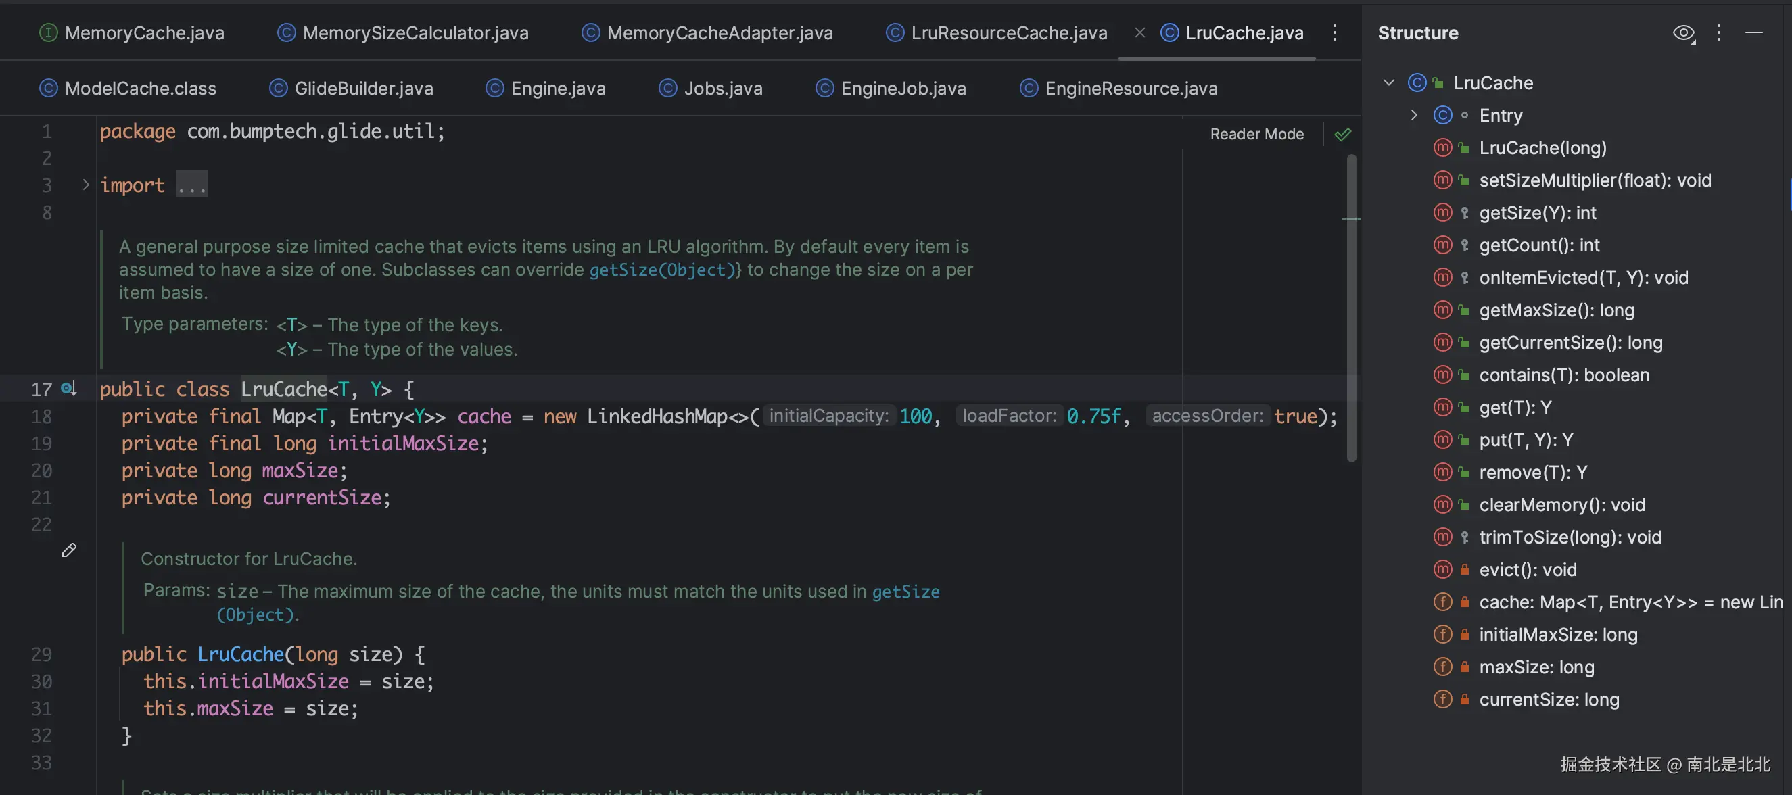Follow the getSize(Object) link in the class doc
The width and height of the screenshot is (1792, 795).
click(662, 270)
